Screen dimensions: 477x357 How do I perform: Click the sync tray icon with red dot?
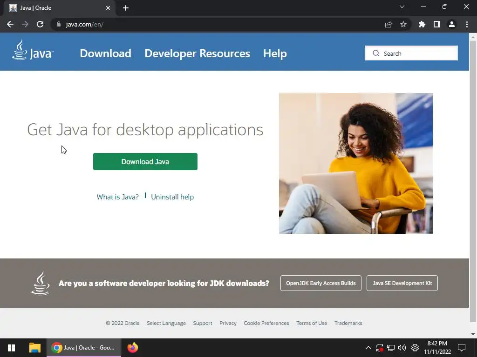pyautogui.click(x=379, y=348)
